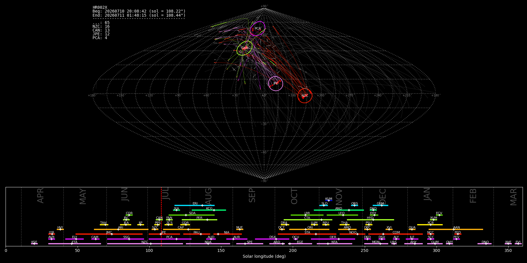Click the STA shower bar in timeline

click(x=307, y=234)
